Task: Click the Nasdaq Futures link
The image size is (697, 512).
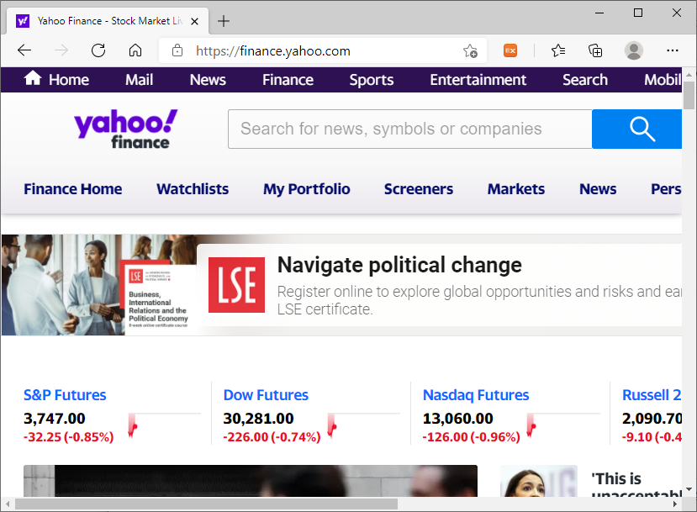Action: [x=476, y=394]
